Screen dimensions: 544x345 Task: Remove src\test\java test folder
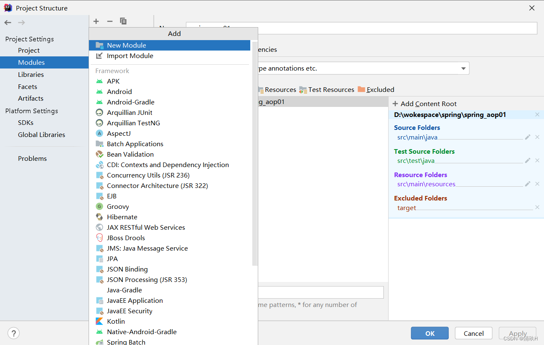coord(537,160)
